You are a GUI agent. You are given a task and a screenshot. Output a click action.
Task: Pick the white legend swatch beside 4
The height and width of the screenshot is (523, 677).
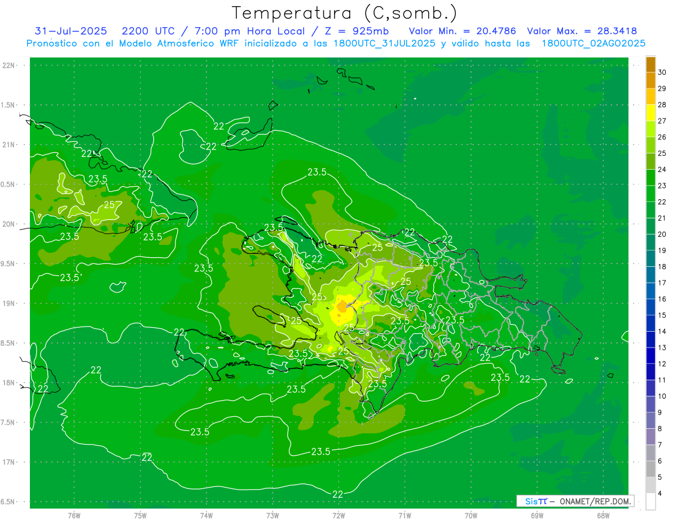point(650,501)
